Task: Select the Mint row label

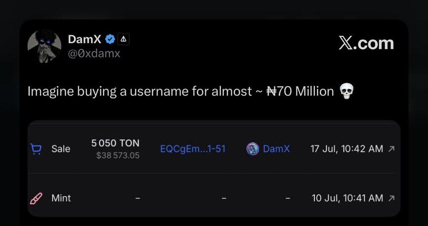Action: click(x=61, y=198)
